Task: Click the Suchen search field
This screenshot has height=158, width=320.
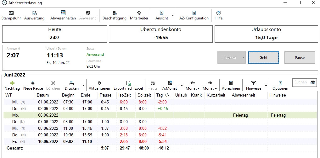Action: pos(301,82)
